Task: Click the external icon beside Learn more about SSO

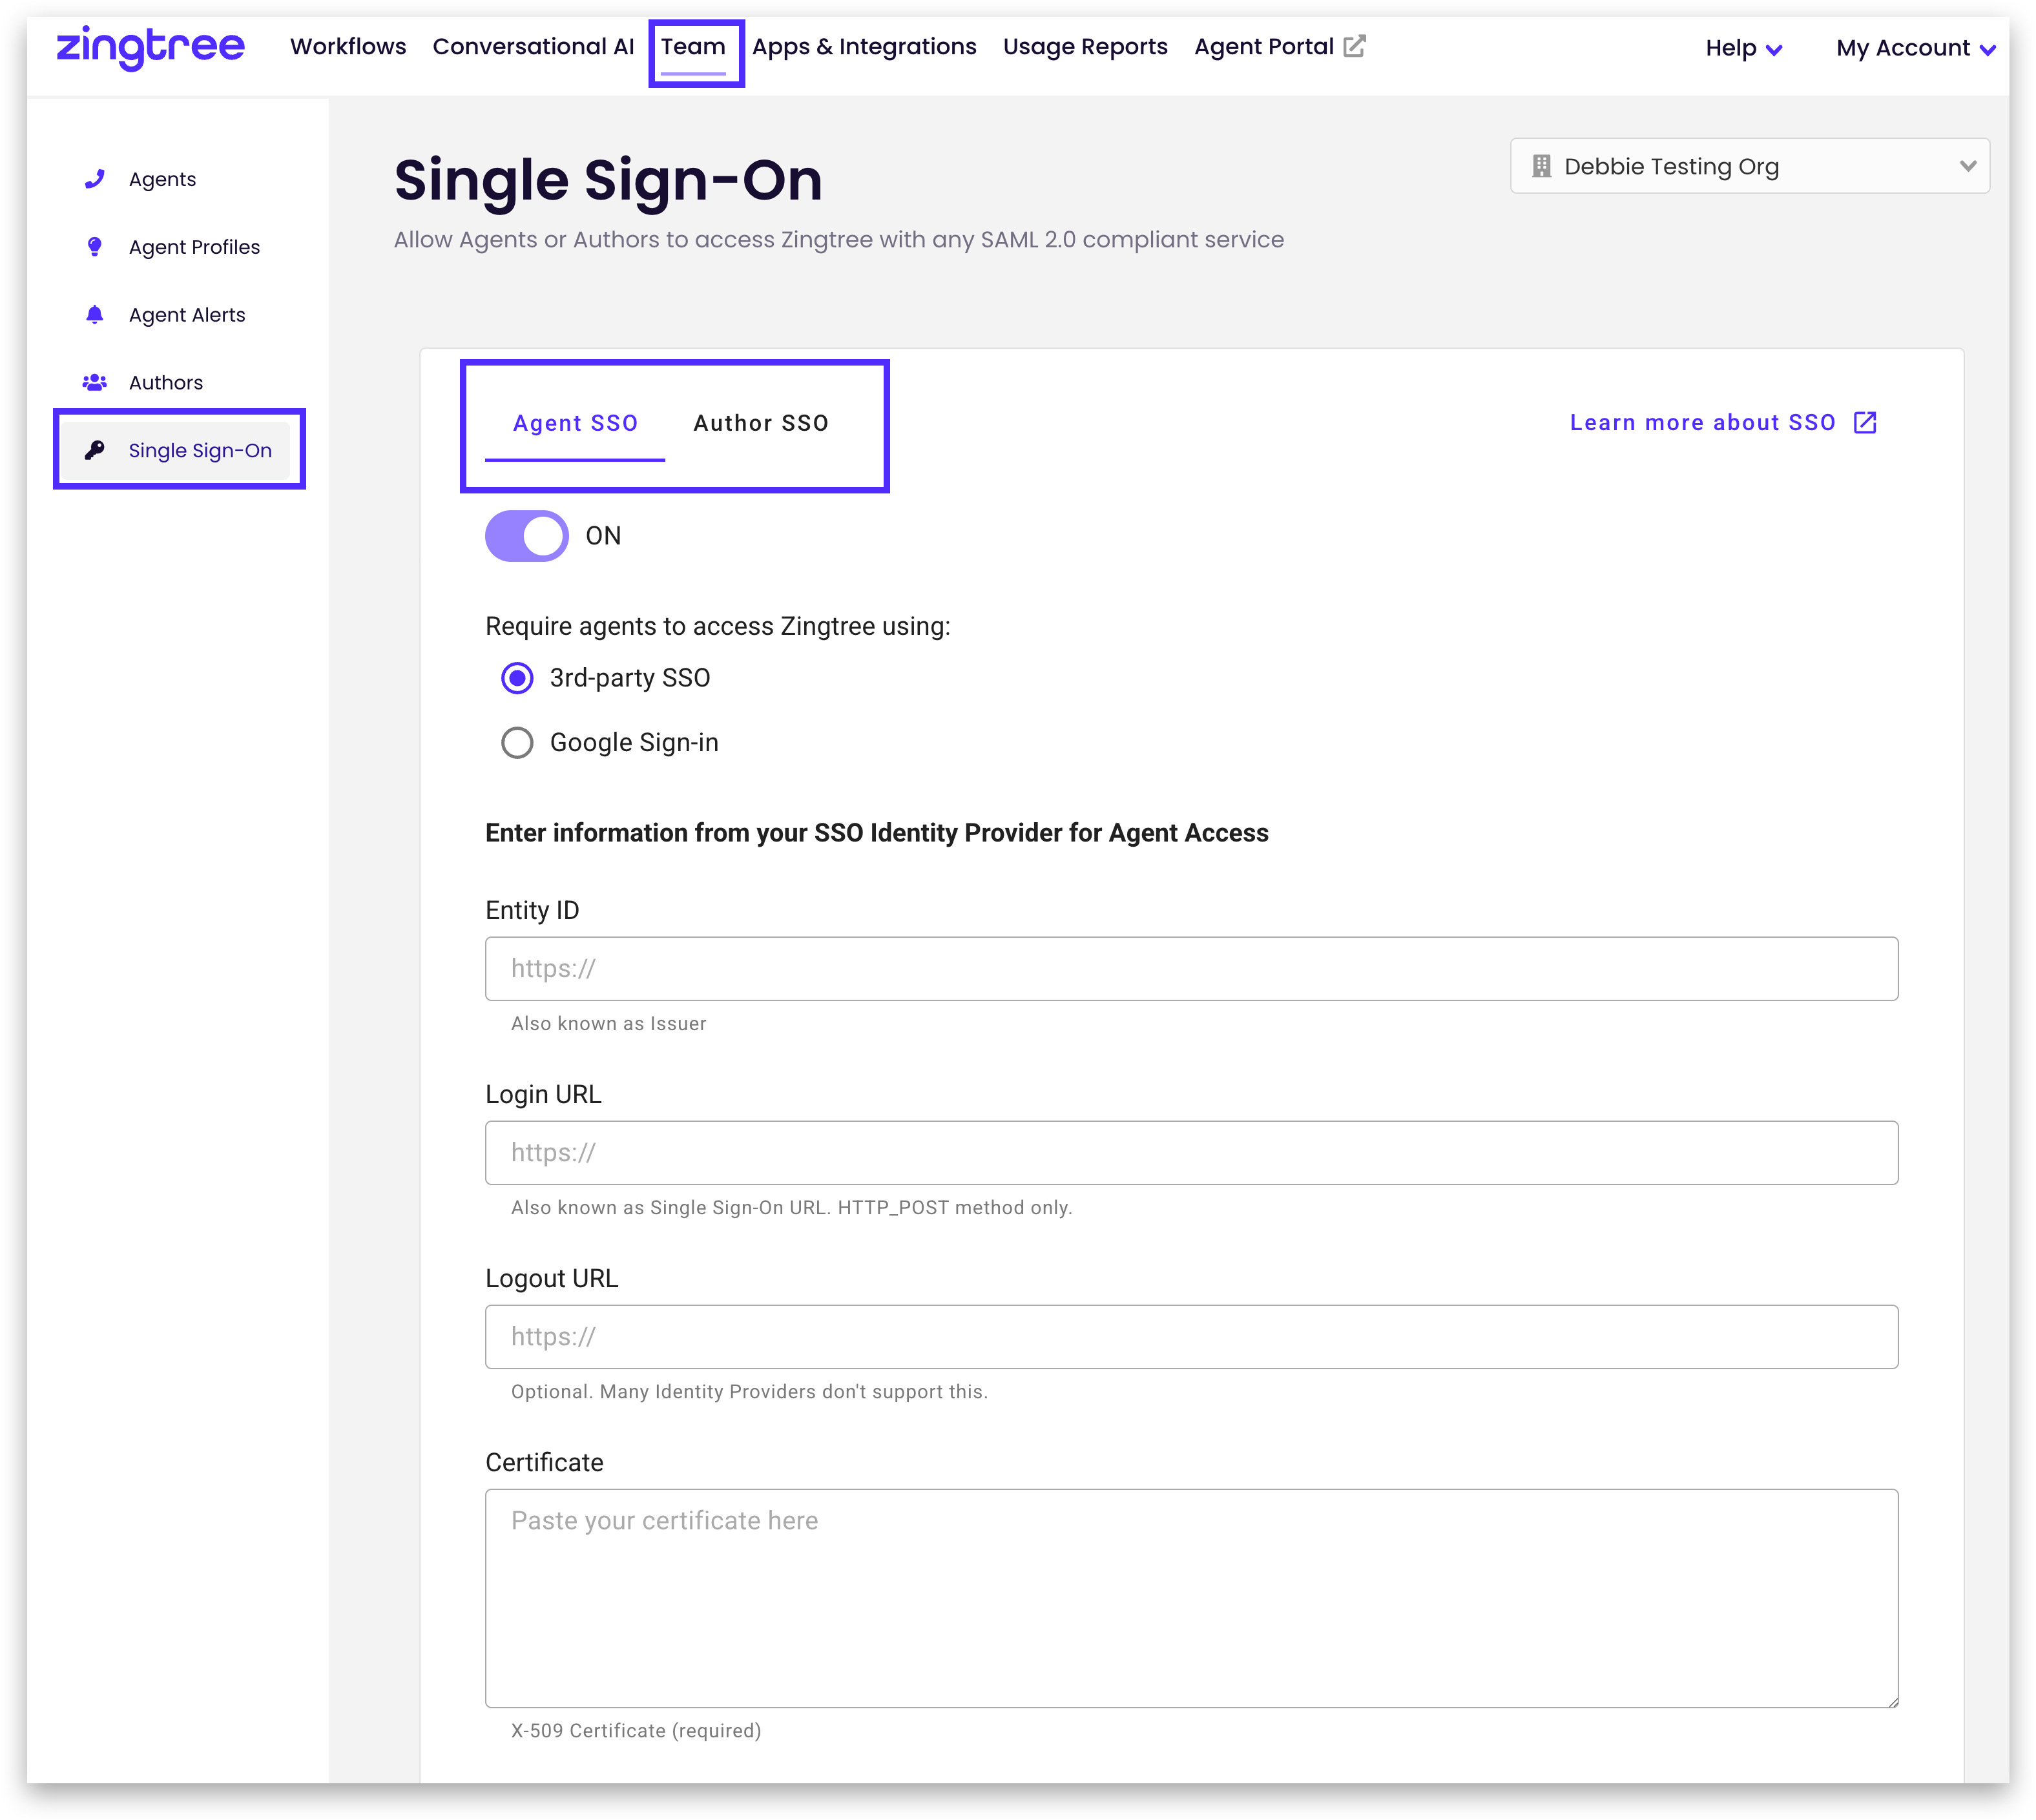Action: [x=1865, y=422]
